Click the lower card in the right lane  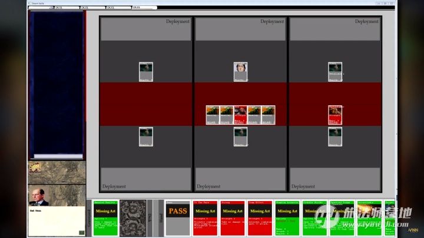335,136
